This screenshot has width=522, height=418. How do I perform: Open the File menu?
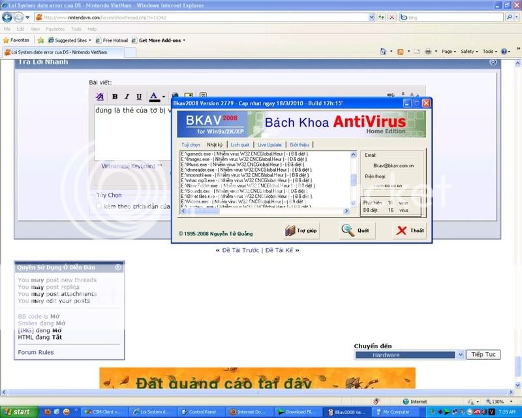pyautogui.click(x=7, y=29)
